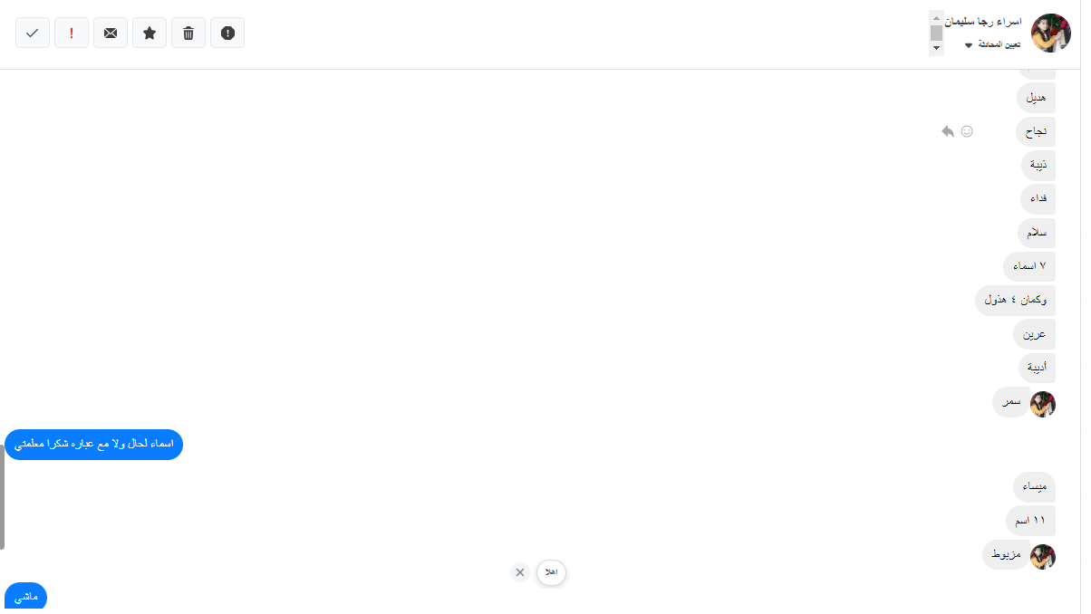This screenshot has width=1091, height=614.
Task: Select the blue sent message bubble ماشي
Action: 25,597
